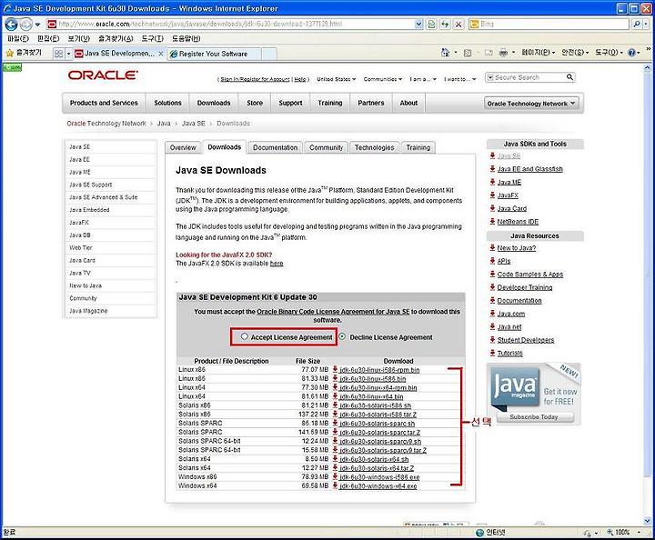Open the 'I want to...' dropdown
This screenshot has height=540, width=655.
pyautogui.click(x=460, y=79)
